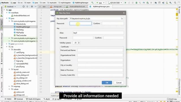Click the First and Last Name field
This screenshot has width=181, height=102.
(x=100, y=50)
